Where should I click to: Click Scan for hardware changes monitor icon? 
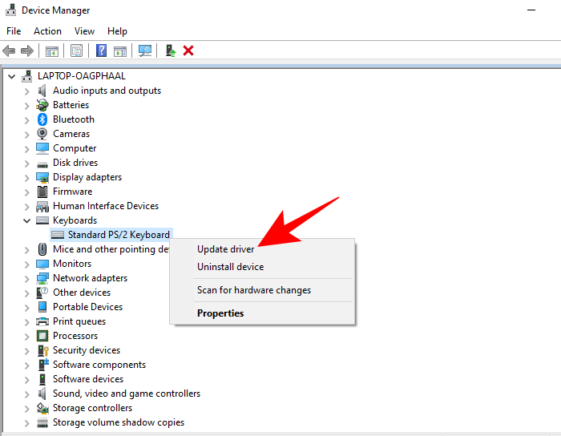(x=145, y=50)
